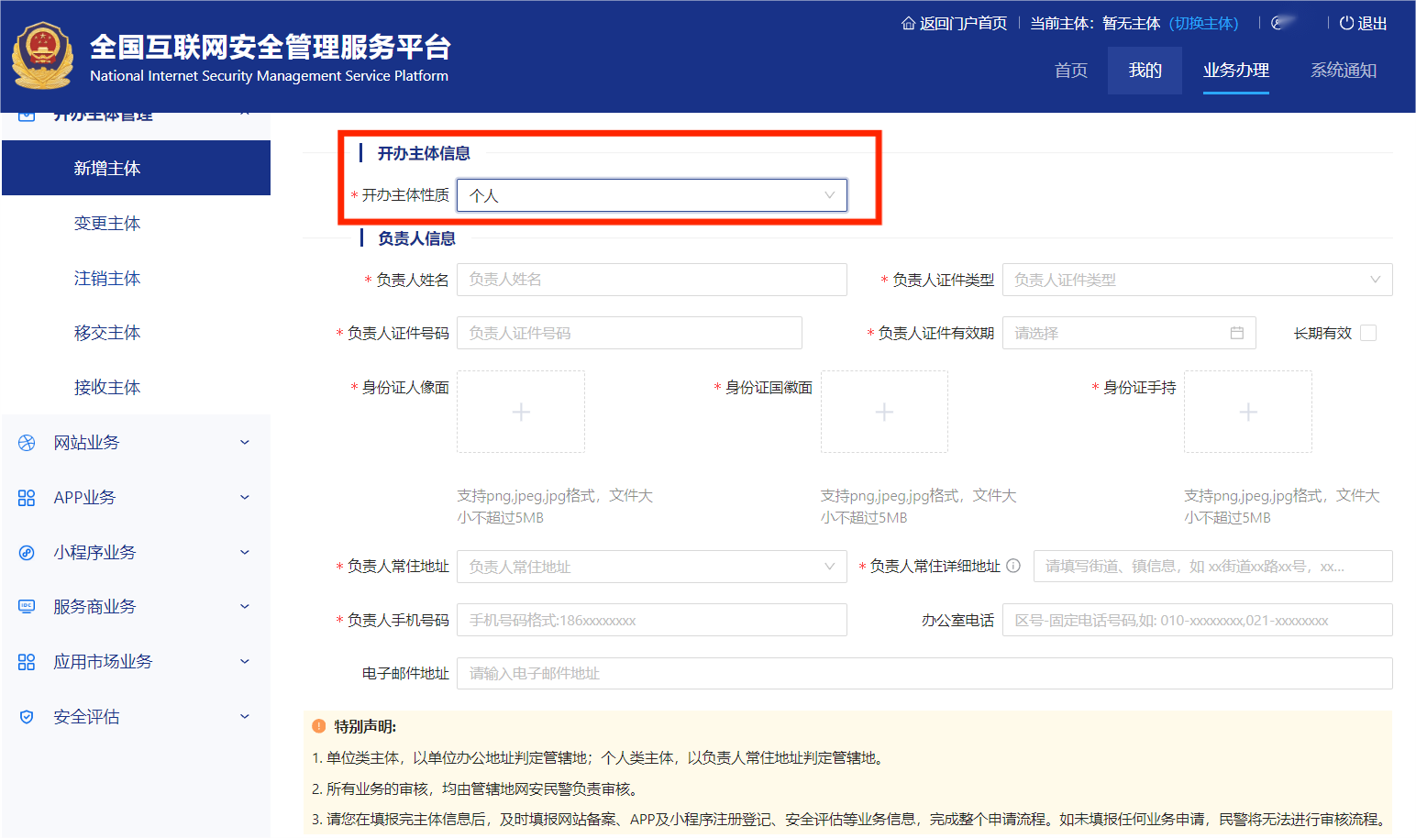Image resolution: width=1416 pixels, height=838 pixels.
Task: Click the info icon beside 负责人常住详细地址
Action: click(1014, 566)
